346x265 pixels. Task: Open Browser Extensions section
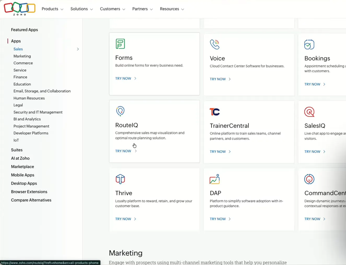tap(29, 192)
